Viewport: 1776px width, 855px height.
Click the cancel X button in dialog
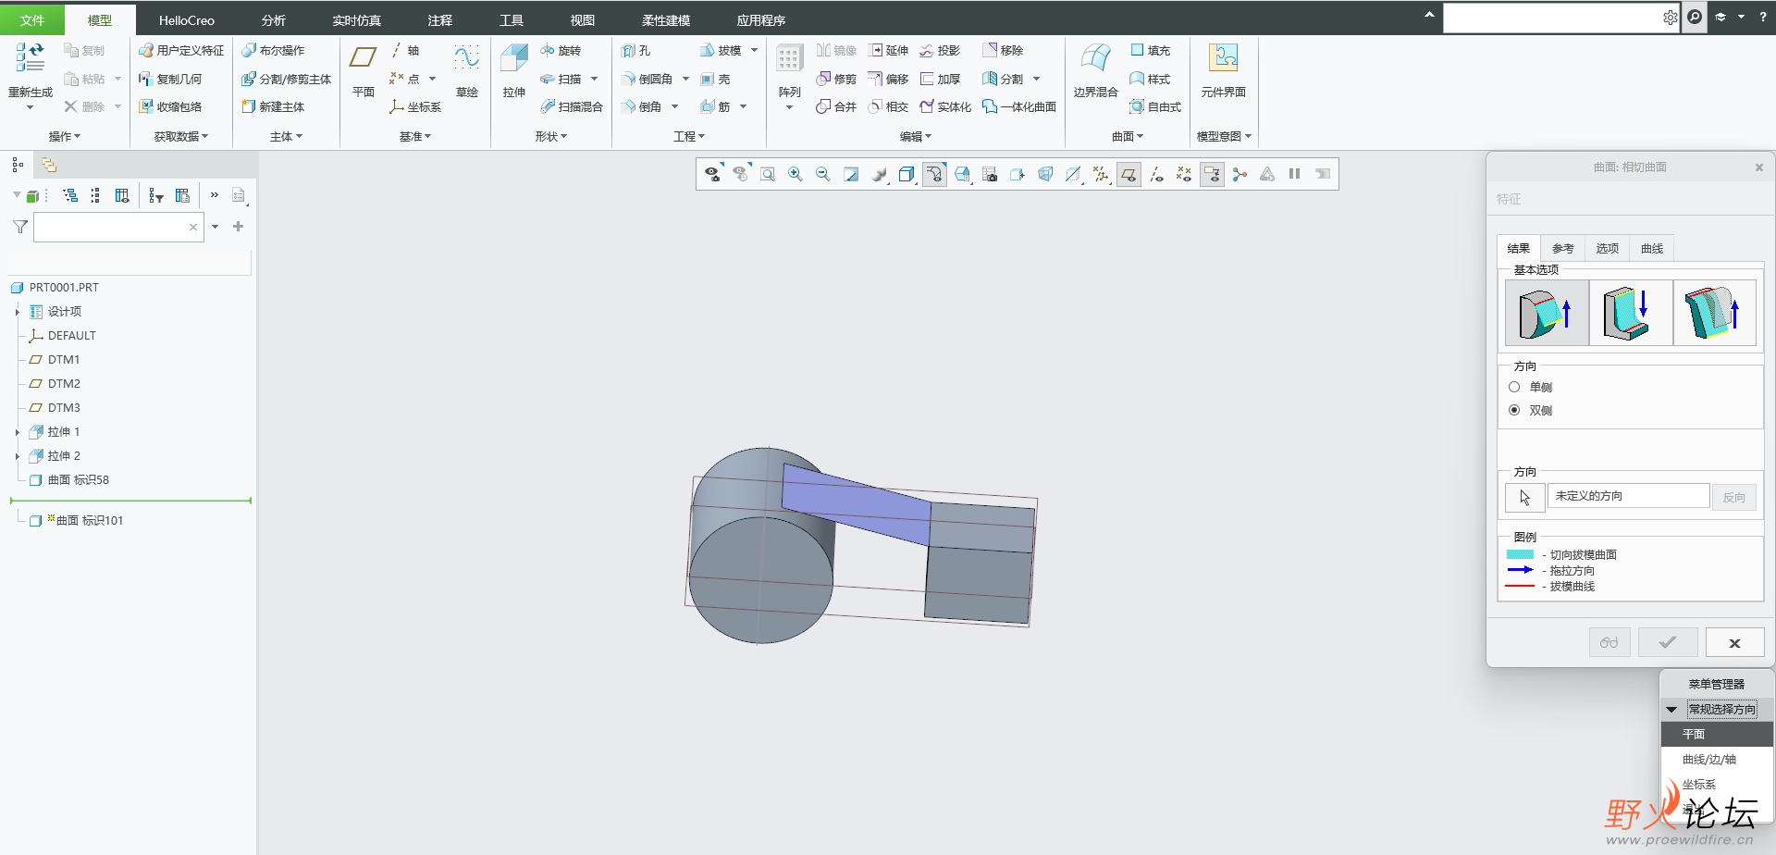click(1734, 642)
